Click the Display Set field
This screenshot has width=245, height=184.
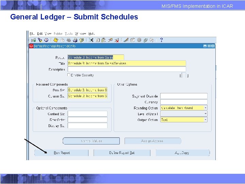tap(87, 125)
